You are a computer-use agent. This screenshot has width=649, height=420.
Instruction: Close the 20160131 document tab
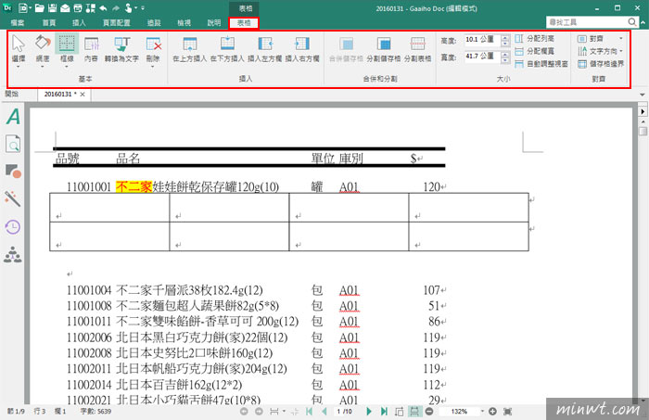tap(83, 95)
